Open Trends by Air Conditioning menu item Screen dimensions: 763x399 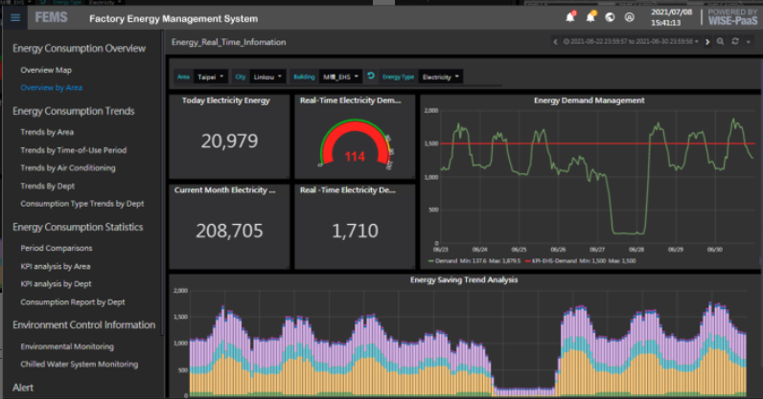point(67,167)
